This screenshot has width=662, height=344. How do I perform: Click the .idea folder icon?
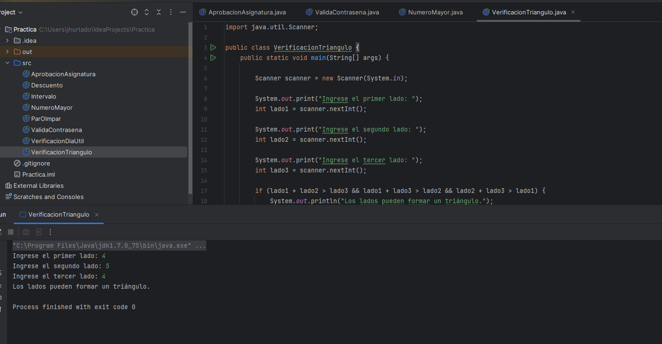(x=17, y=40)
